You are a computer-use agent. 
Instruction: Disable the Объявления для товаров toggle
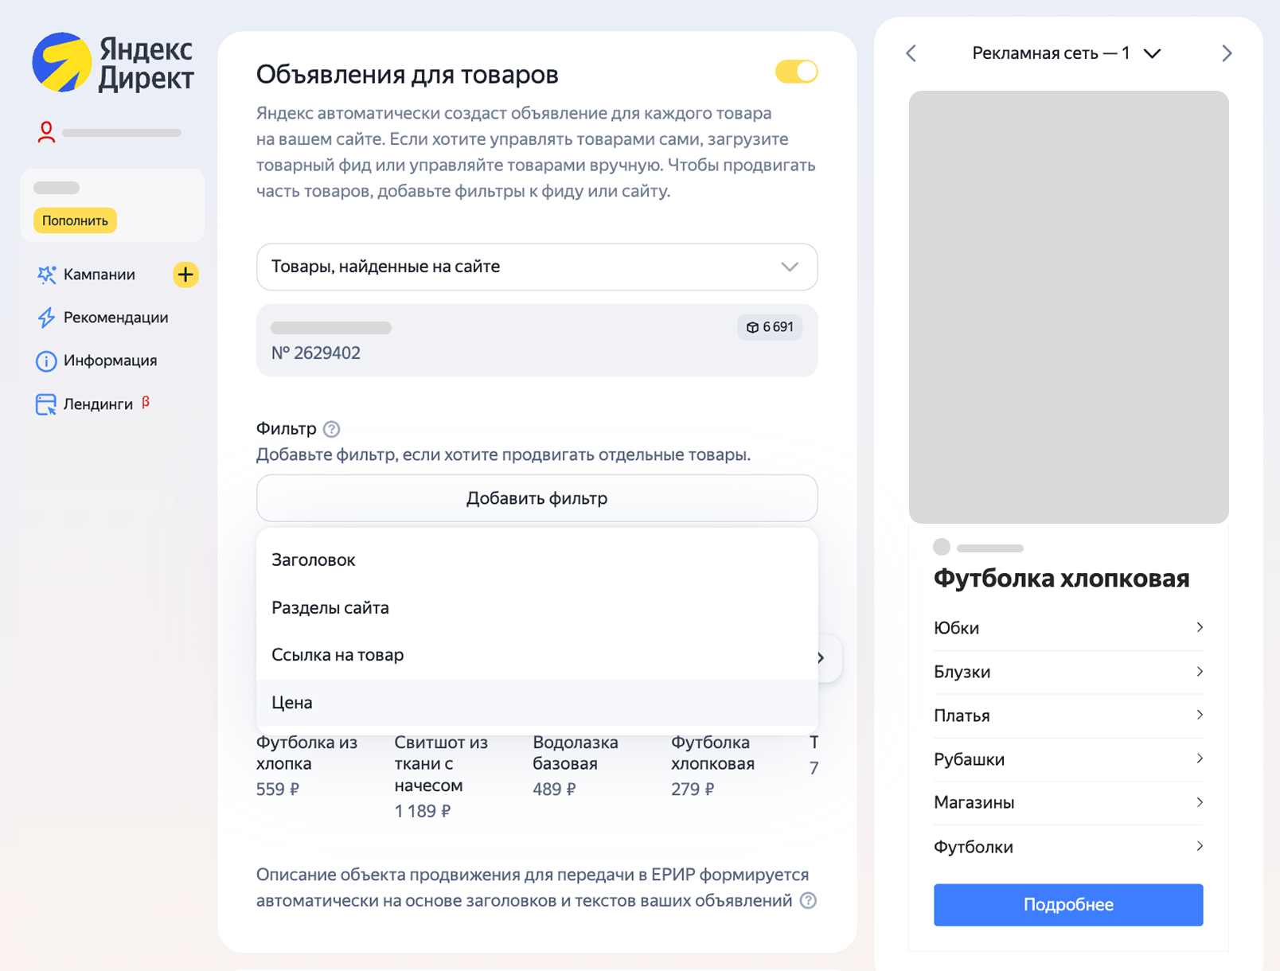(x=796, y=72)
